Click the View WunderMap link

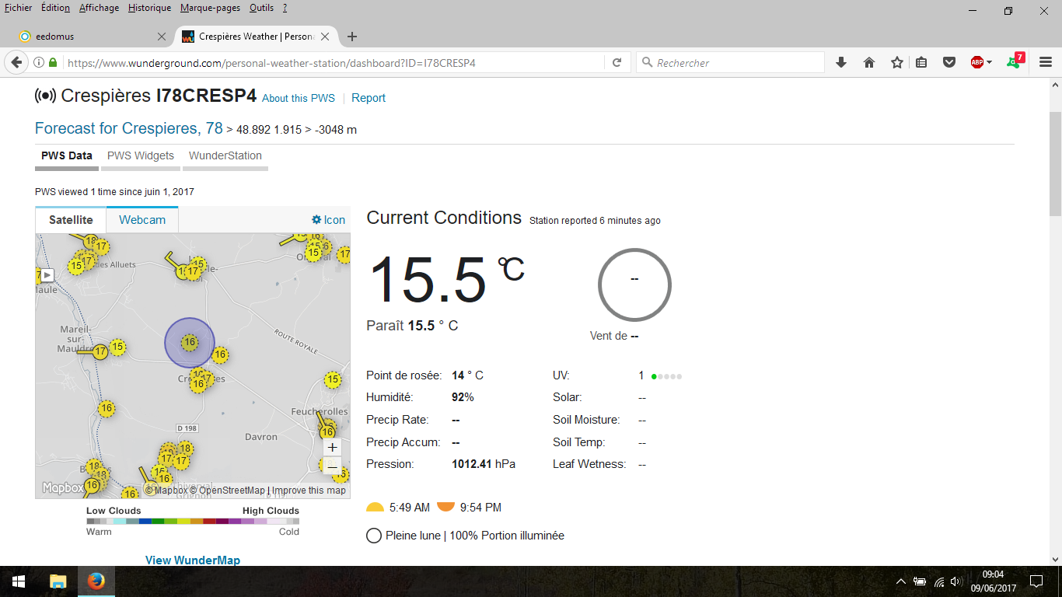(193, 560)
